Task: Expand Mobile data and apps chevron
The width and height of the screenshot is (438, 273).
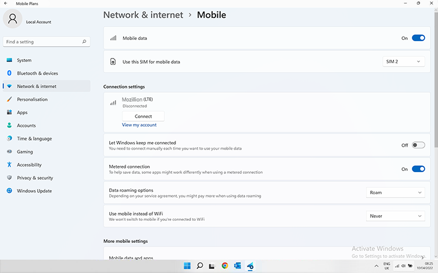Action: tap(422, 257)
